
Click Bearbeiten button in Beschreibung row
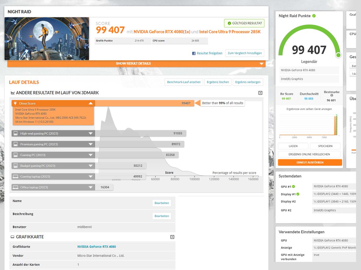coord(162,216)
